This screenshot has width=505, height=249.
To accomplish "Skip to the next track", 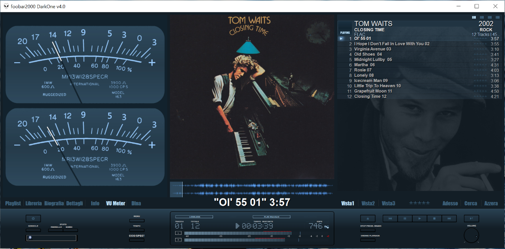I will click(449, 219).
